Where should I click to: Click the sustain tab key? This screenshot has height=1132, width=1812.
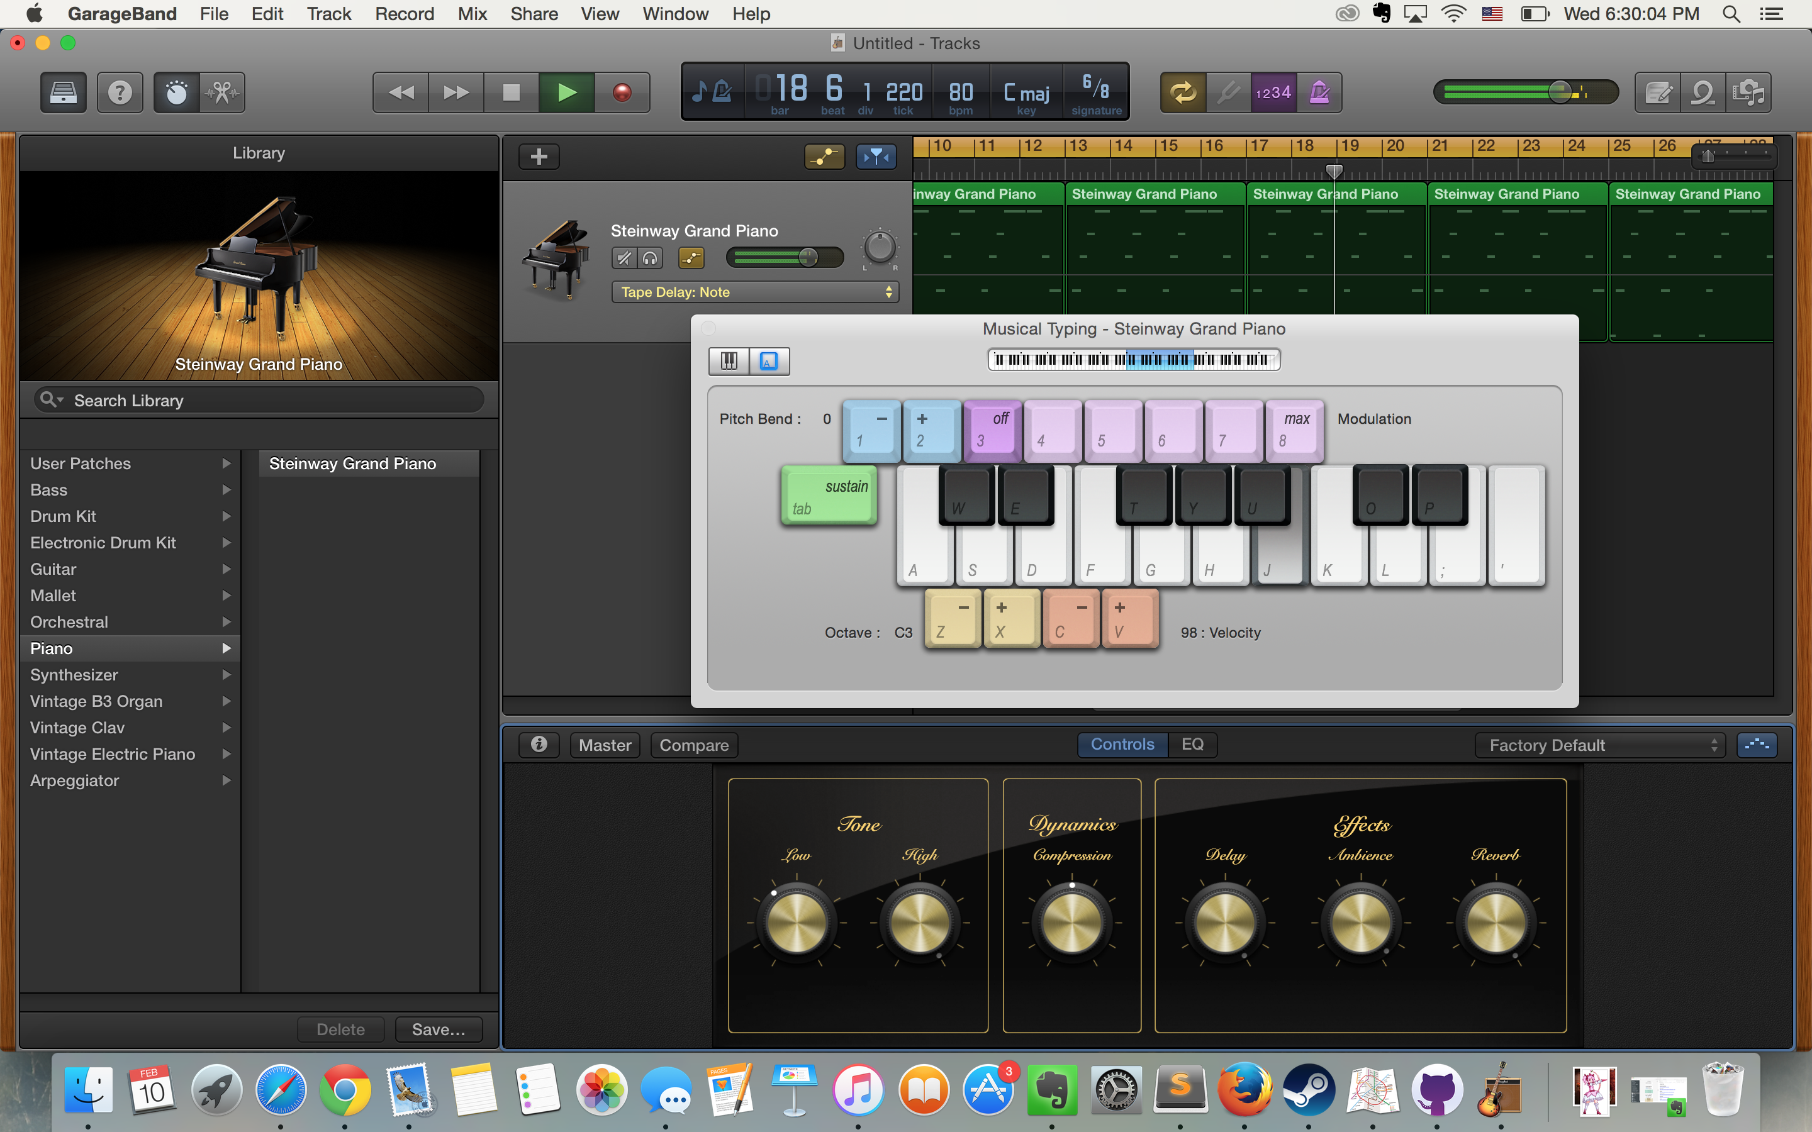tap(829, 496)
